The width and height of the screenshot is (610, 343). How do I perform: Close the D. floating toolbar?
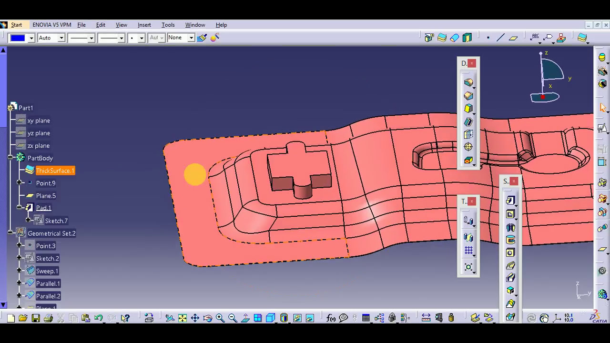point(472,63)
